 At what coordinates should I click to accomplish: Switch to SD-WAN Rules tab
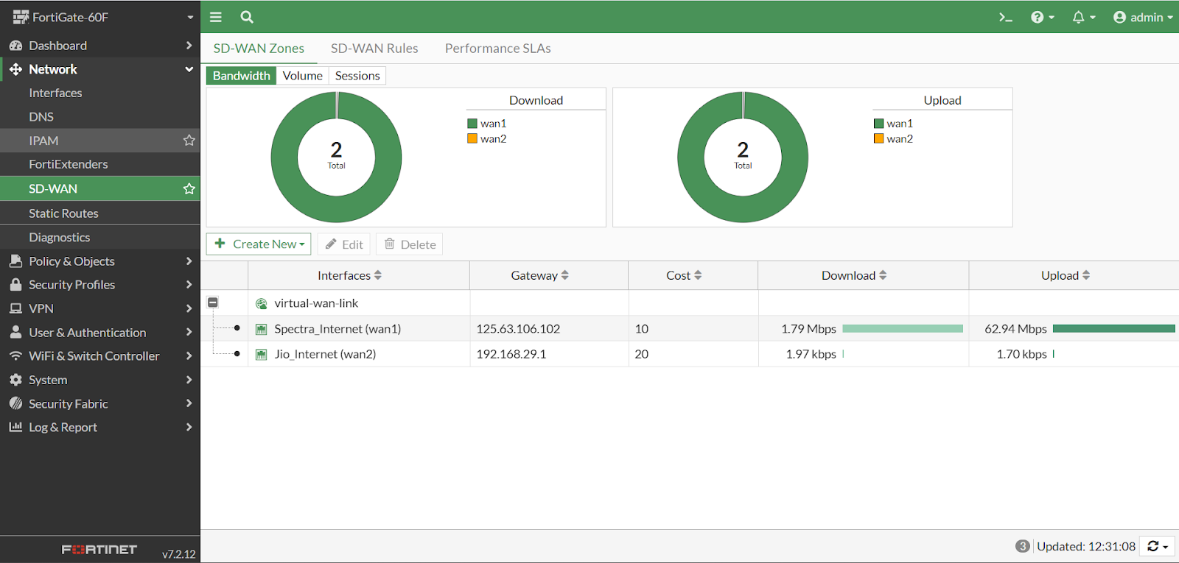click(374, 49)
